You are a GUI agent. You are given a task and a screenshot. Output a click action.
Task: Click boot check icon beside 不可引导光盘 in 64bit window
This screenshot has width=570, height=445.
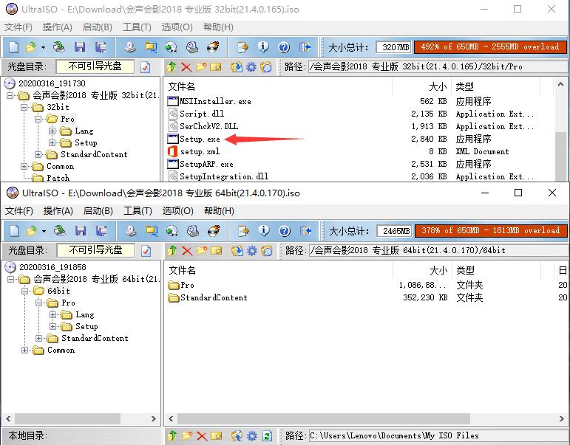pos(146,250)
